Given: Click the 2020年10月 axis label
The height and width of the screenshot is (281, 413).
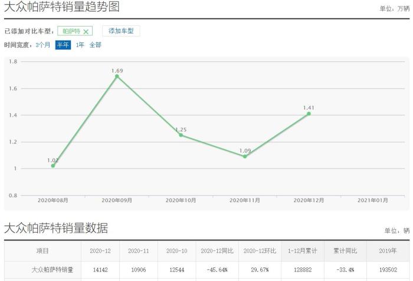Looking at the screenshot, I should 181,200.
